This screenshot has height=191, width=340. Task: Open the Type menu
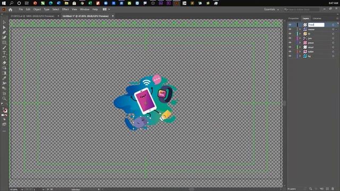46,10
